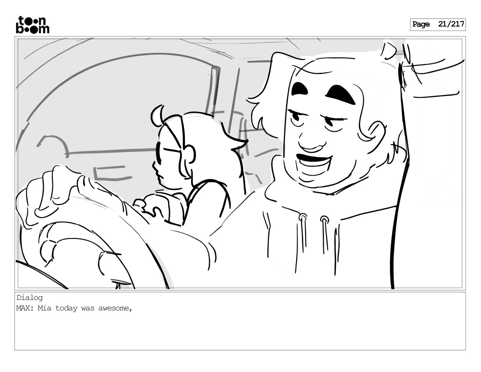
Task: Click the Toon Boom logo
Action: [32, 25]
